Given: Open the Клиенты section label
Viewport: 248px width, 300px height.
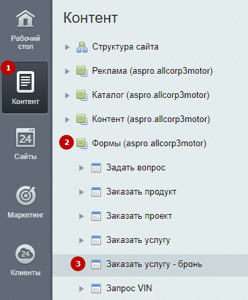Looking at the screenshot, I should [x=26, y=272].
